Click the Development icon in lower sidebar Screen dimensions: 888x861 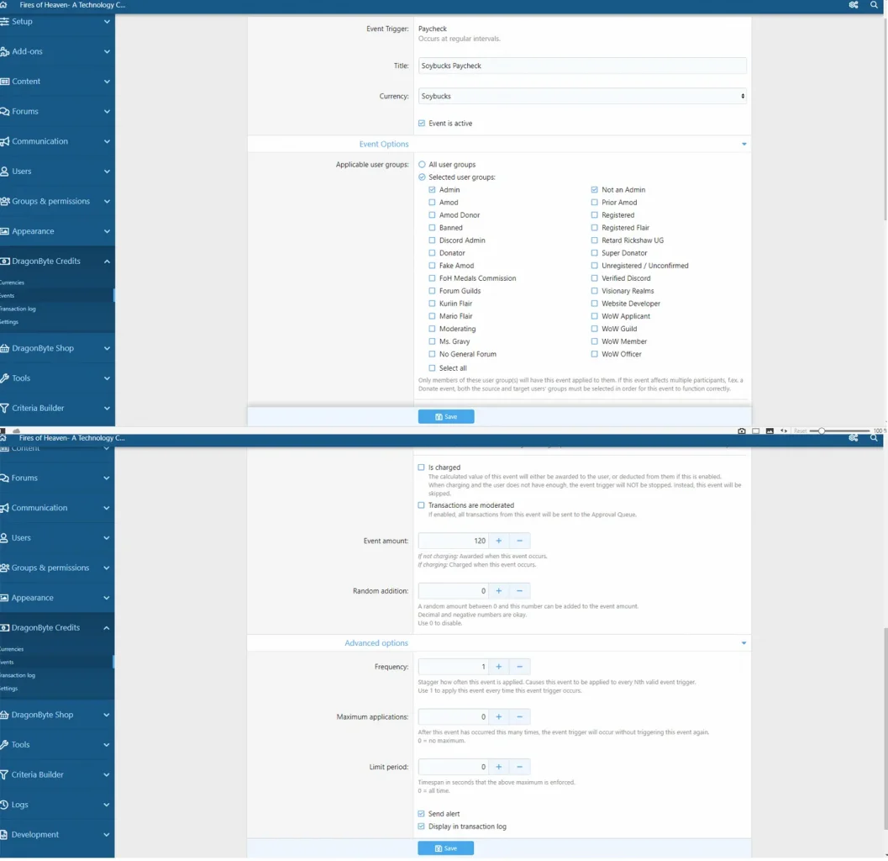coord(4,835)
